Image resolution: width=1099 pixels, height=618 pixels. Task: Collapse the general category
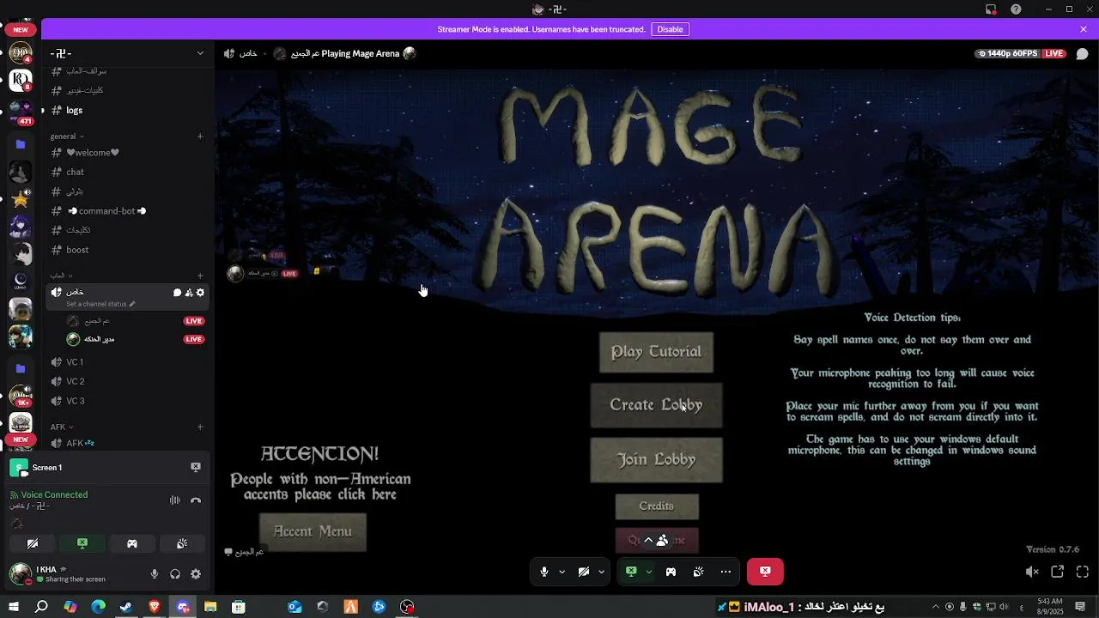click(67, 136)
